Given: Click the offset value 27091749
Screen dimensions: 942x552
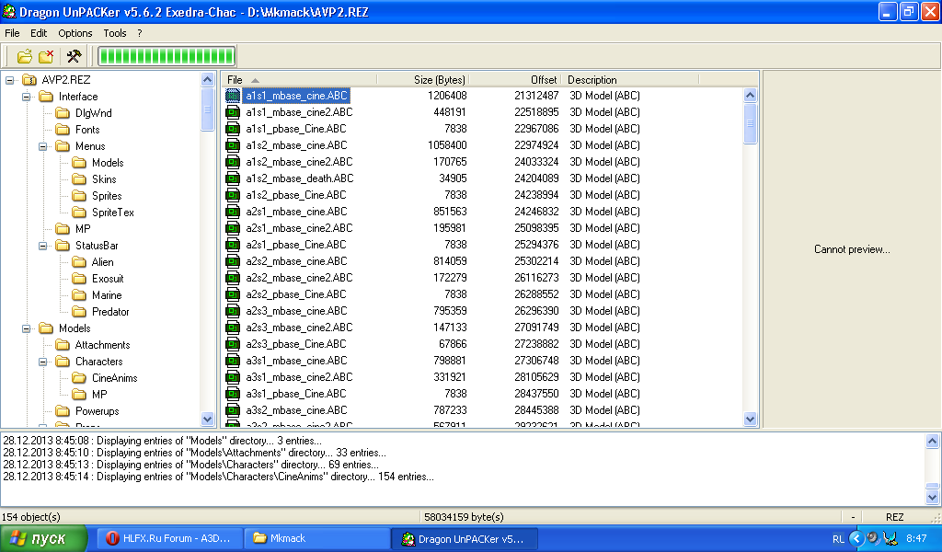Looking at the screenshot, I should coord(536,328).
